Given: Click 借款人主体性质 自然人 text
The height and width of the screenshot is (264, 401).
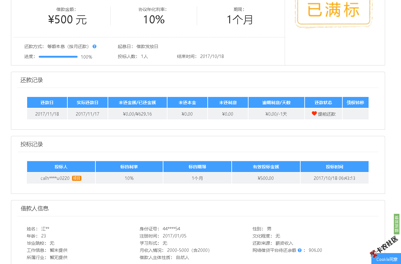Looking at the screenshot, I should coord(164,257).
